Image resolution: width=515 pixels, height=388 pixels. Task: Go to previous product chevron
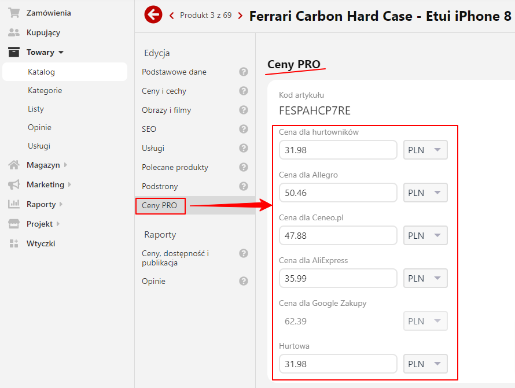(171, 16)
